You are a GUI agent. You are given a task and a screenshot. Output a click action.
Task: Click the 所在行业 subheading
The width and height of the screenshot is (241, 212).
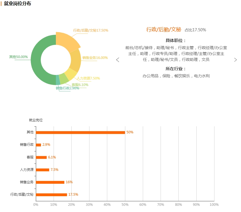click(x=176, y=69)
